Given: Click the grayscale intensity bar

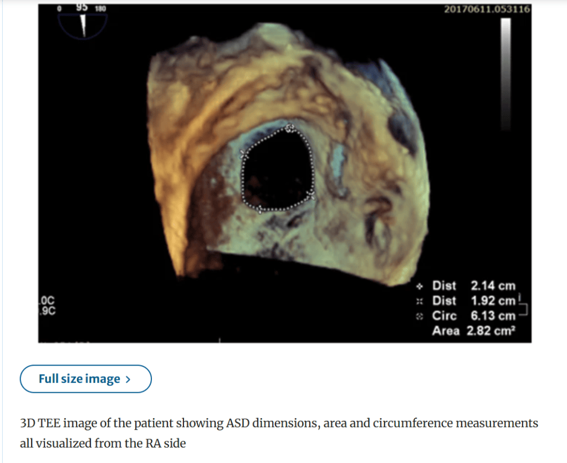Looking at the screenshot, I should click(505, 74).
